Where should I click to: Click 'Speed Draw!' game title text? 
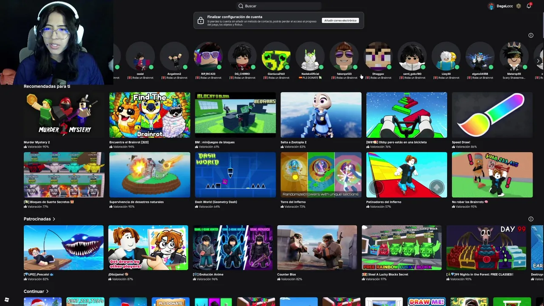[461, 142]
